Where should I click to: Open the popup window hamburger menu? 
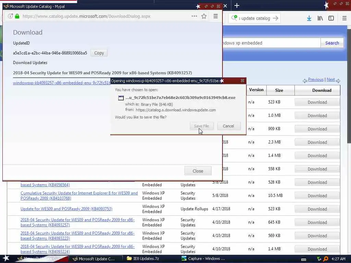coord(216,16)
